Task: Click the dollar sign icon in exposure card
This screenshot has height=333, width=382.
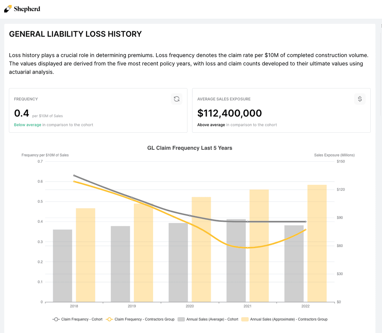Action: tap(360, 99)
